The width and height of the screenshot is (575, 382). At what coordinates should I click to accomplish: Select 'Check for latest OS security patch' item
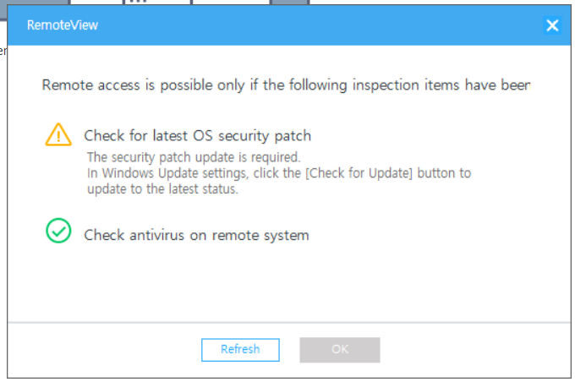click(197, 135)
